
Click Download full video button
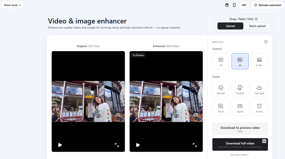pyautogui.click(x=240, y=144)
